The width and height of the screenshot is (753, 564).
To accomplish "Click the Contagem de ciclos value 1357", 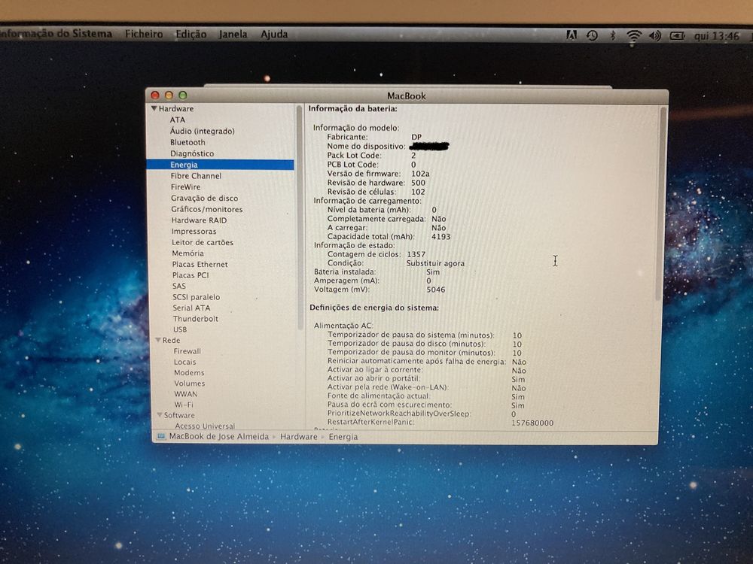I will point(416,254).
